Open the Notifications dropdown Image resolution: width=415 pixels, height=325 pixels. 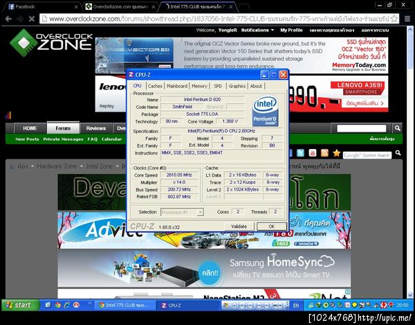(x=257, y=30)
